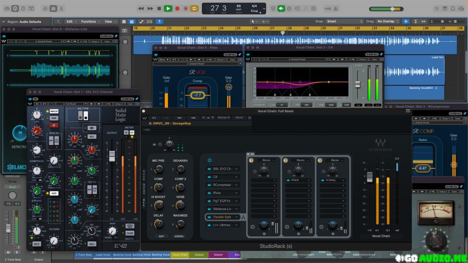Click Save in StudioRack header

239,118
